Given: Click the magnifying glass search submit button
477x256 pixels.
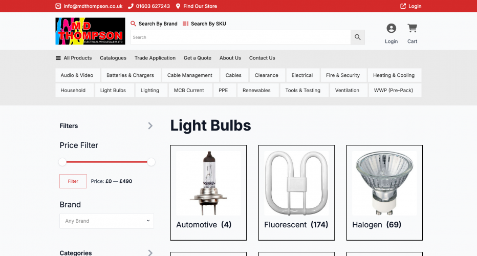Looking at the screenshot, I should (x=357, y=37).
